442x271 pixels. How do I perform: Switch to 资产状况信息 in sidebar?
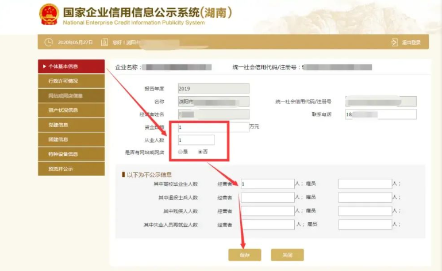click(x=71, y=110)
